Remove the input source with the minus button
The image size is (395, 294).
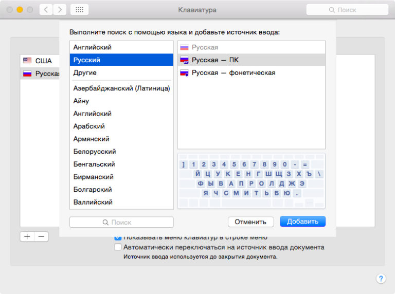click(41, 236)
